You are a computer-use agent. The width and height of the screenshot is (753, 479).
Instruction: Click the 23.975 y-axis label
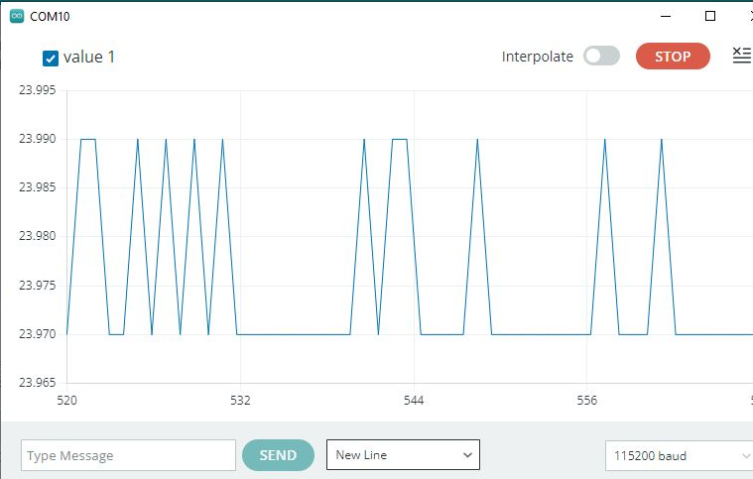(38, 285)
